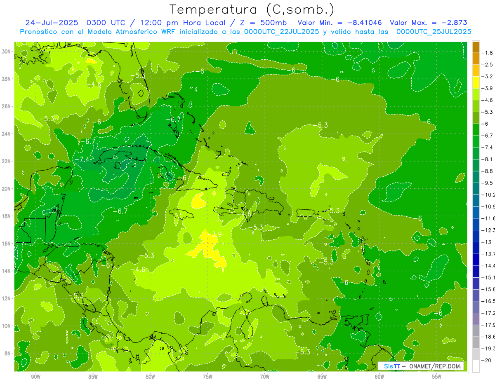Viewport: 495px width, 382px height.
Task: Click the 70W longitude axis label
Action: click(265, 377)
